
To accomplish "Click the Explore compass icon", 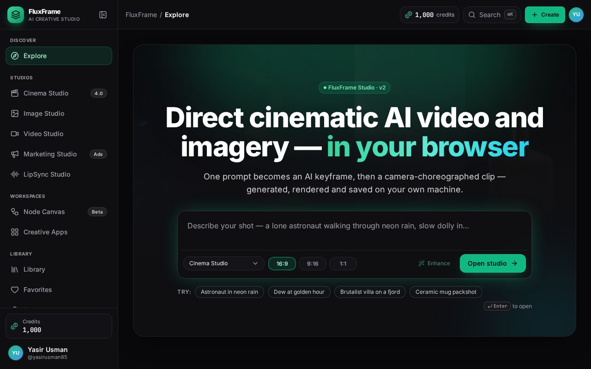I will coord(15,56).
